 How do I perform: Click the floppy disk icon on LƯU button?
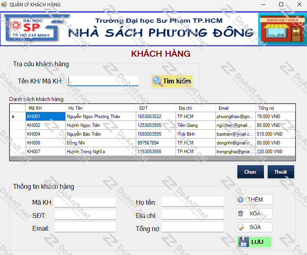tap(243, 242)
